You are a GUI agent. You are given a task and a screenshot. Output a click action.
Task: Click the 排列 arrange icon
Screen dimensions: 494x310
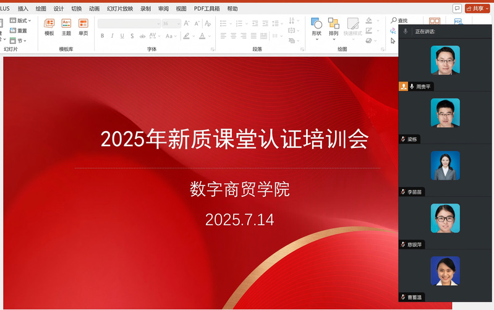click(x=334, y=27)
